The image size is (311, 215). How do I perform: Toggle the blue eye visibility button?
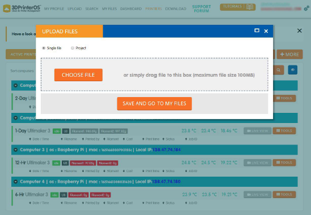(293, 70)
